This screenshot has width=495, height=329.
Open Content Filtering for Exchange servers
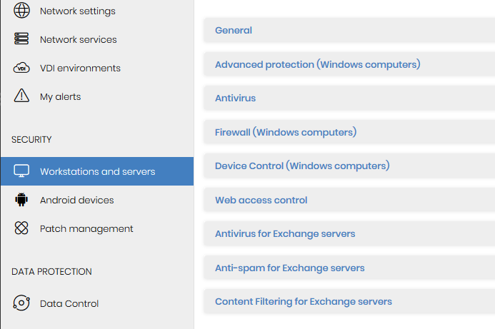click(349, 302)
